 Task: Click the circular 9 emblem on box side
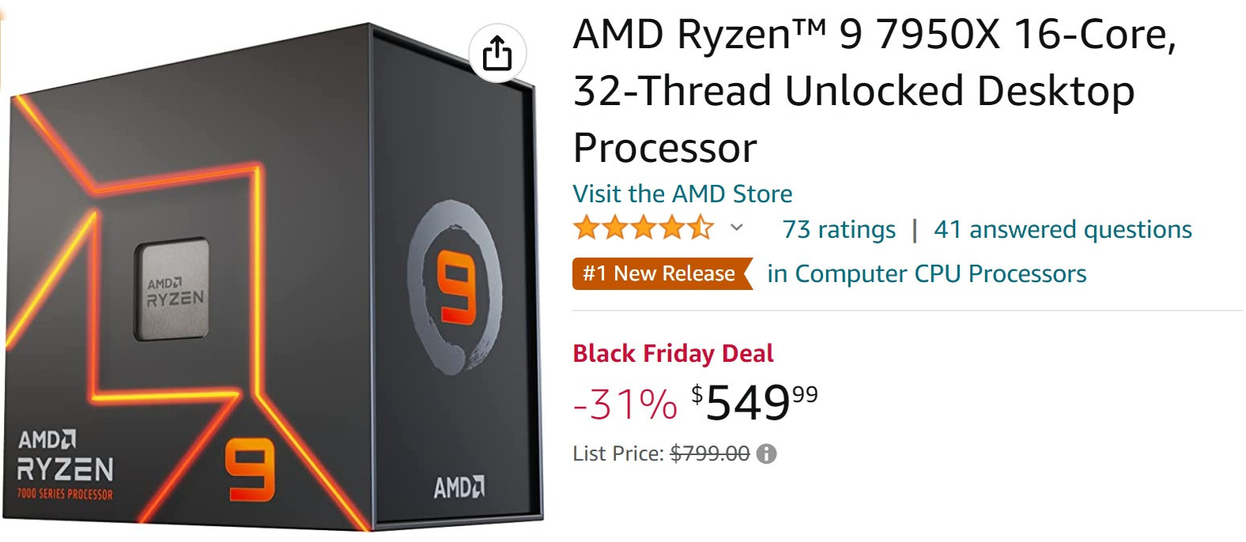coord(455,285)
